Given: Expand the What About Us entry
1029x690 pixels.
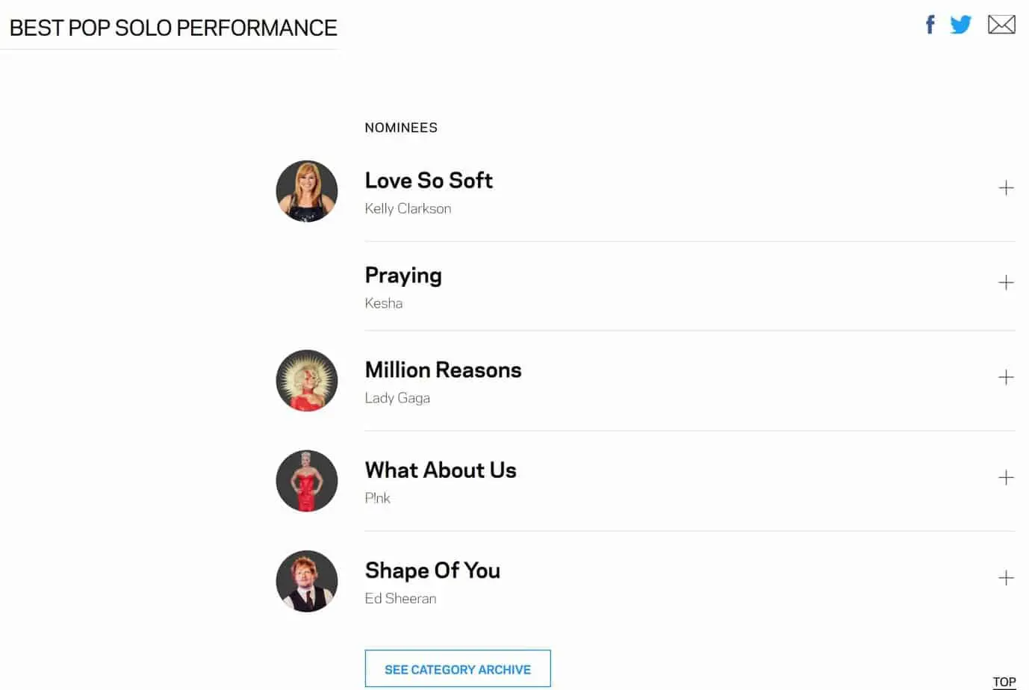Looking at the screenshot, I should pyautogui.click(x=1006, y=478).
